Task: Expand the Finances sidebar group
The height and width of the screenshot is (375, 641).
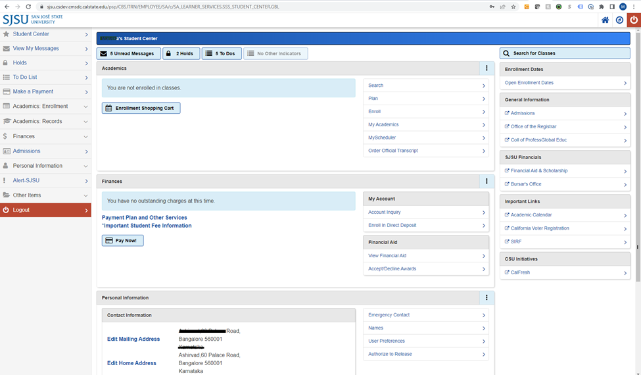Action: click(x=45, y=136)
